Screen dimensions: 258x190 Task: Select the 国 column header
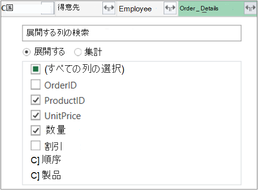(x=28, y=8)
